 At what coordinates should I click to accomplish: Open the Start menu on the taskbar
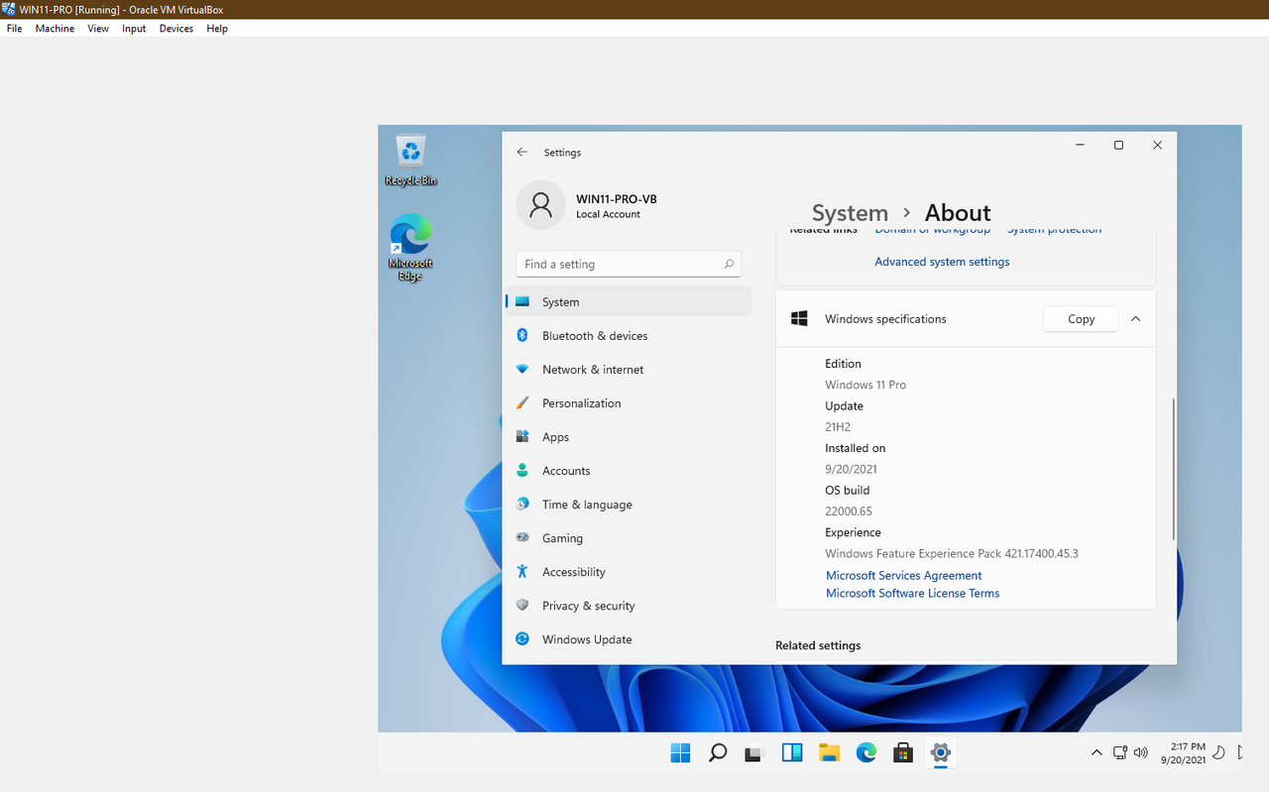pos(680,753)
